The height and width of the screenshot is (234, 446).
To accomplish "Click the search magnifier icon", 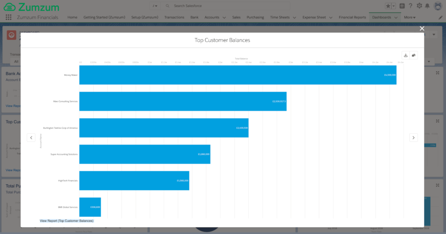I will 168,6.
